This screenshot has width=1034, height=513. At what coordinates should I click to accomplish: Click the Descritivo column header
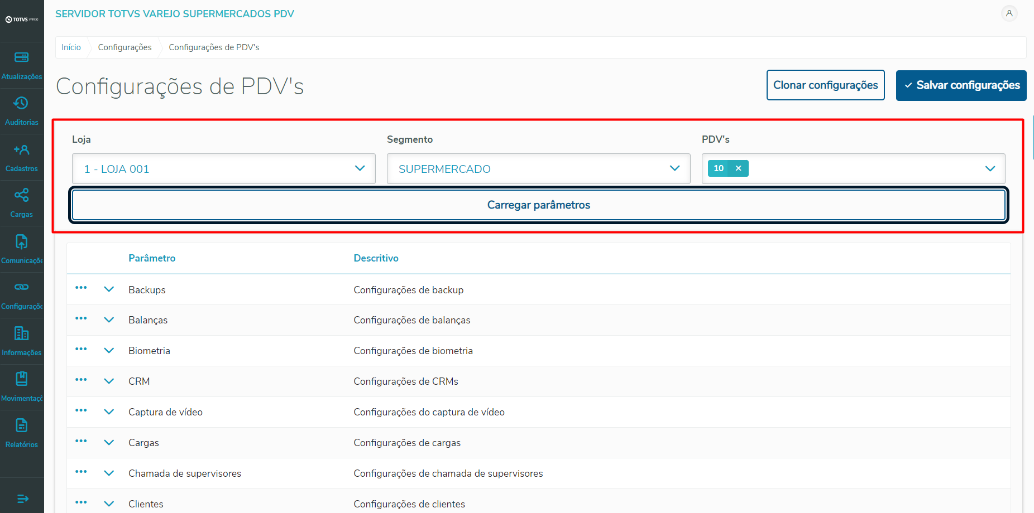376,258
